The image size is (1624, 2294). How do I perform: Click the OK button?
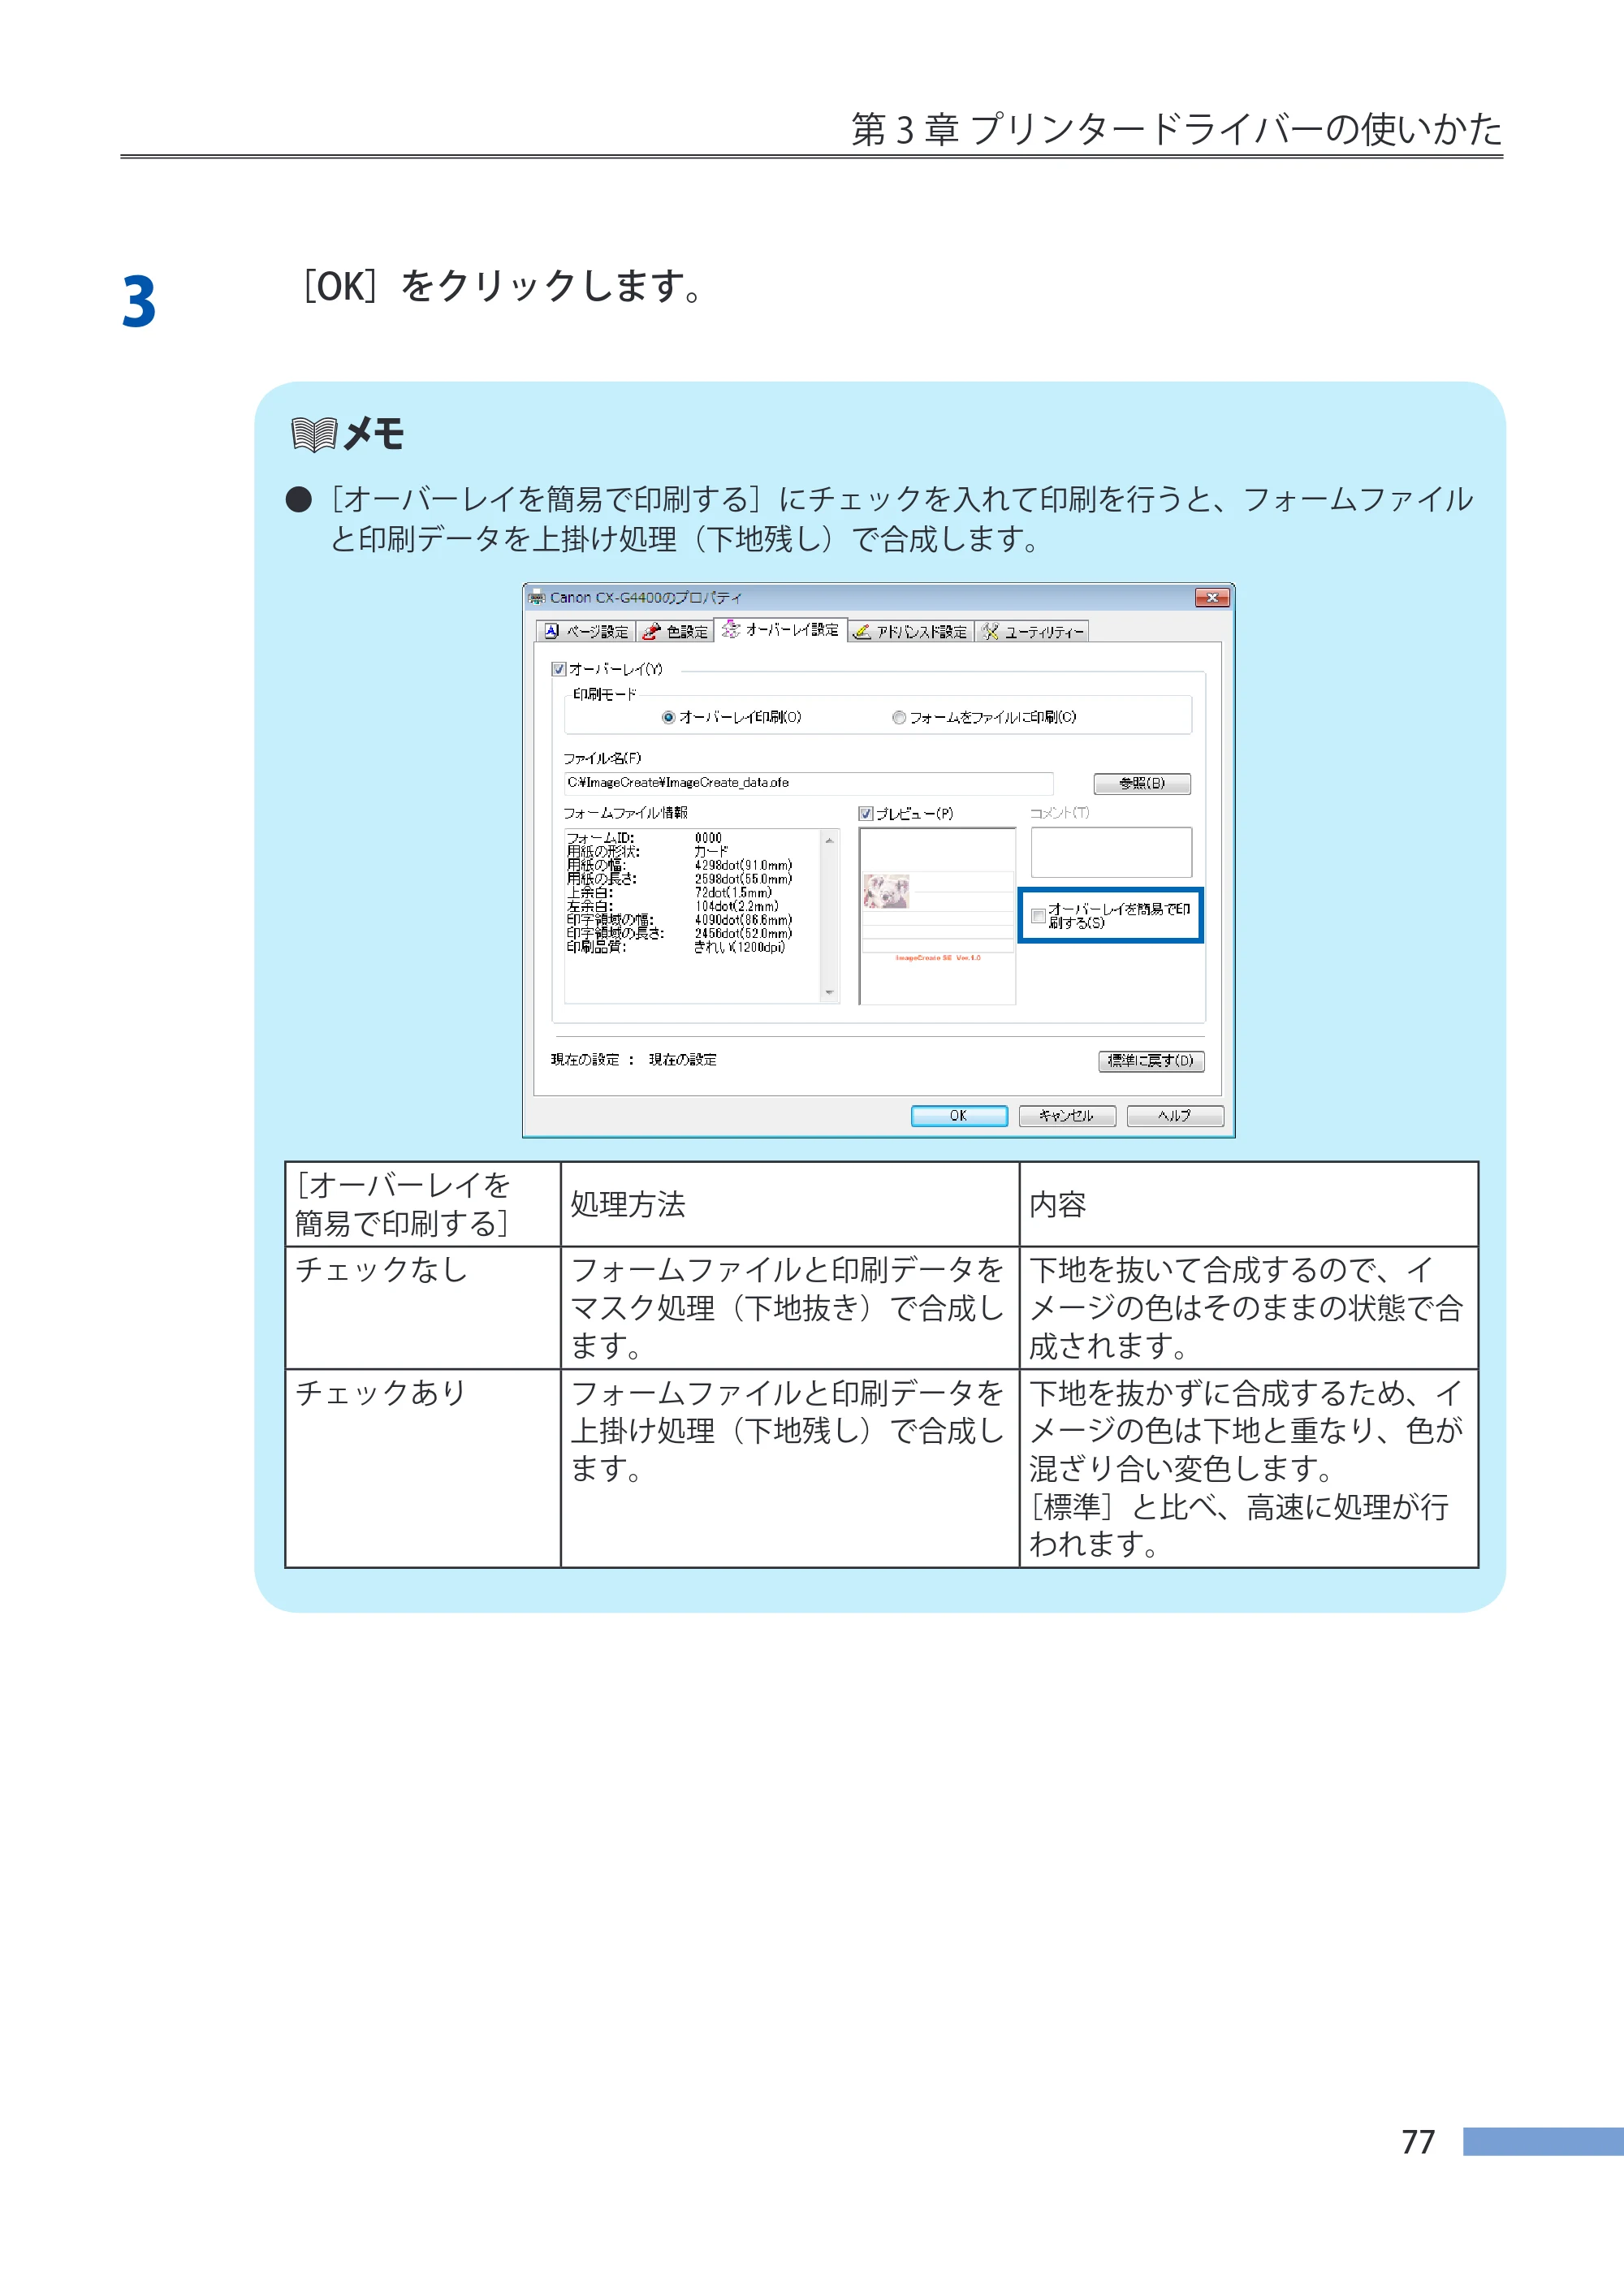click(x=958, y=1116)
